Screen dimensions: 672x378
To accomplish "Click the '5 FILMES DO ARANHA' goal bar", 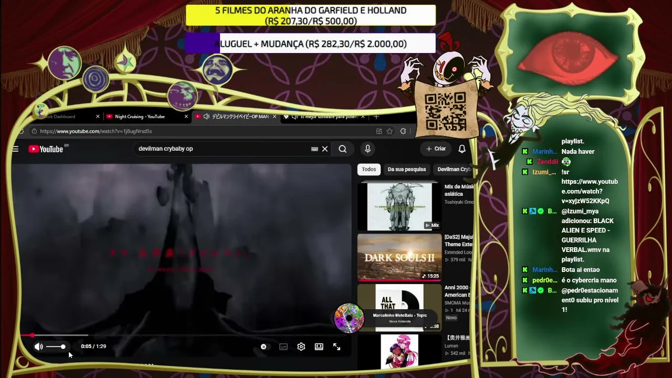I will pyautogui.click(x=311, y=16).
